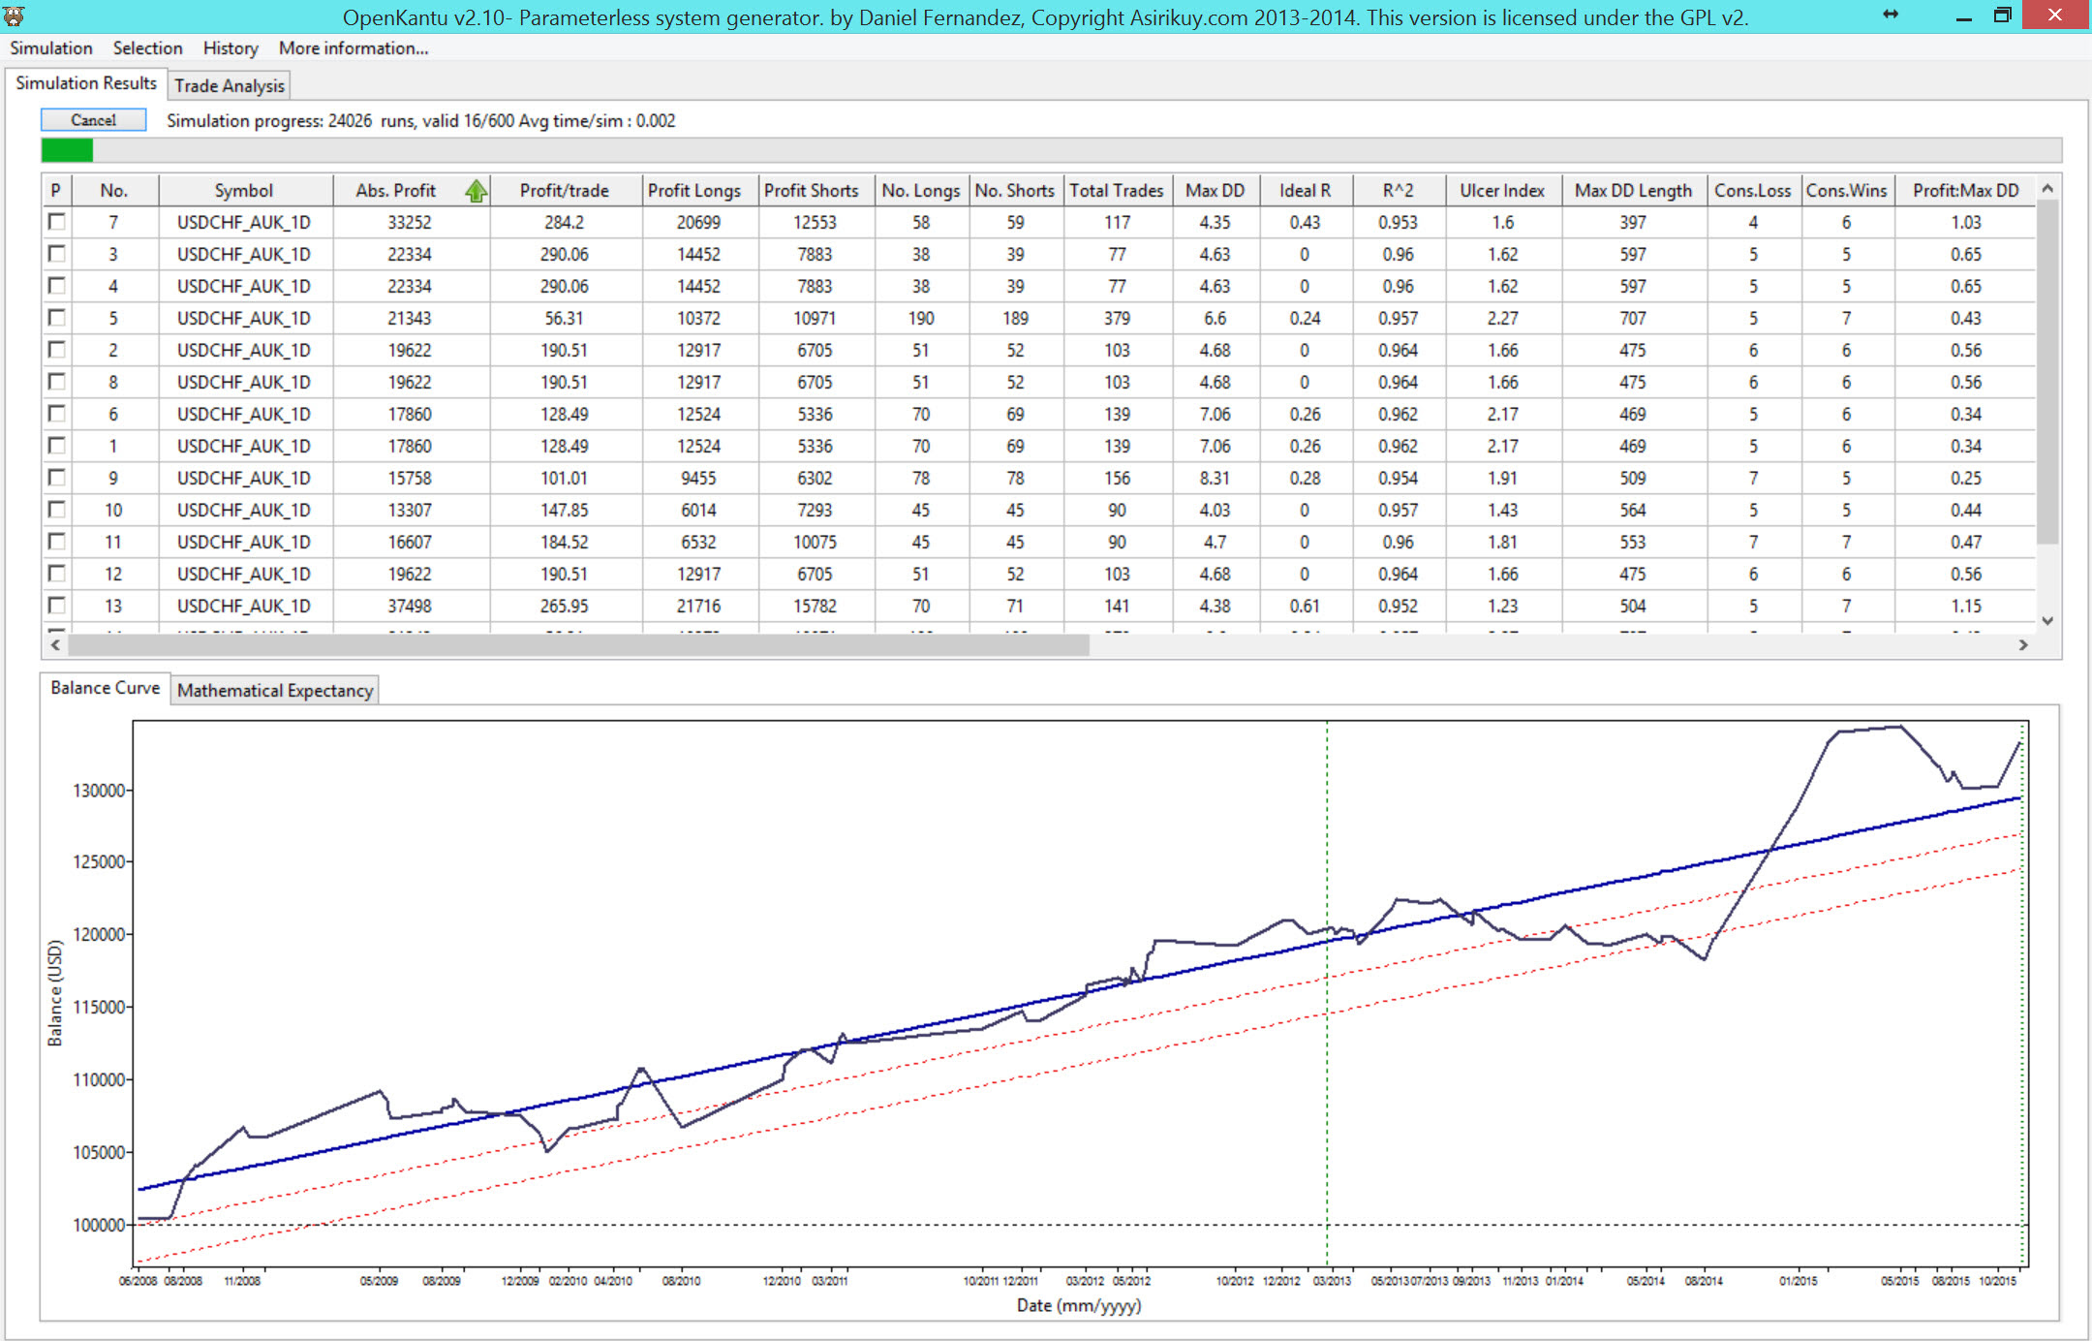Check the box for system No. 7
Screen dimensions: 2092x1341
pyautogui.click(x=57, y=222)
